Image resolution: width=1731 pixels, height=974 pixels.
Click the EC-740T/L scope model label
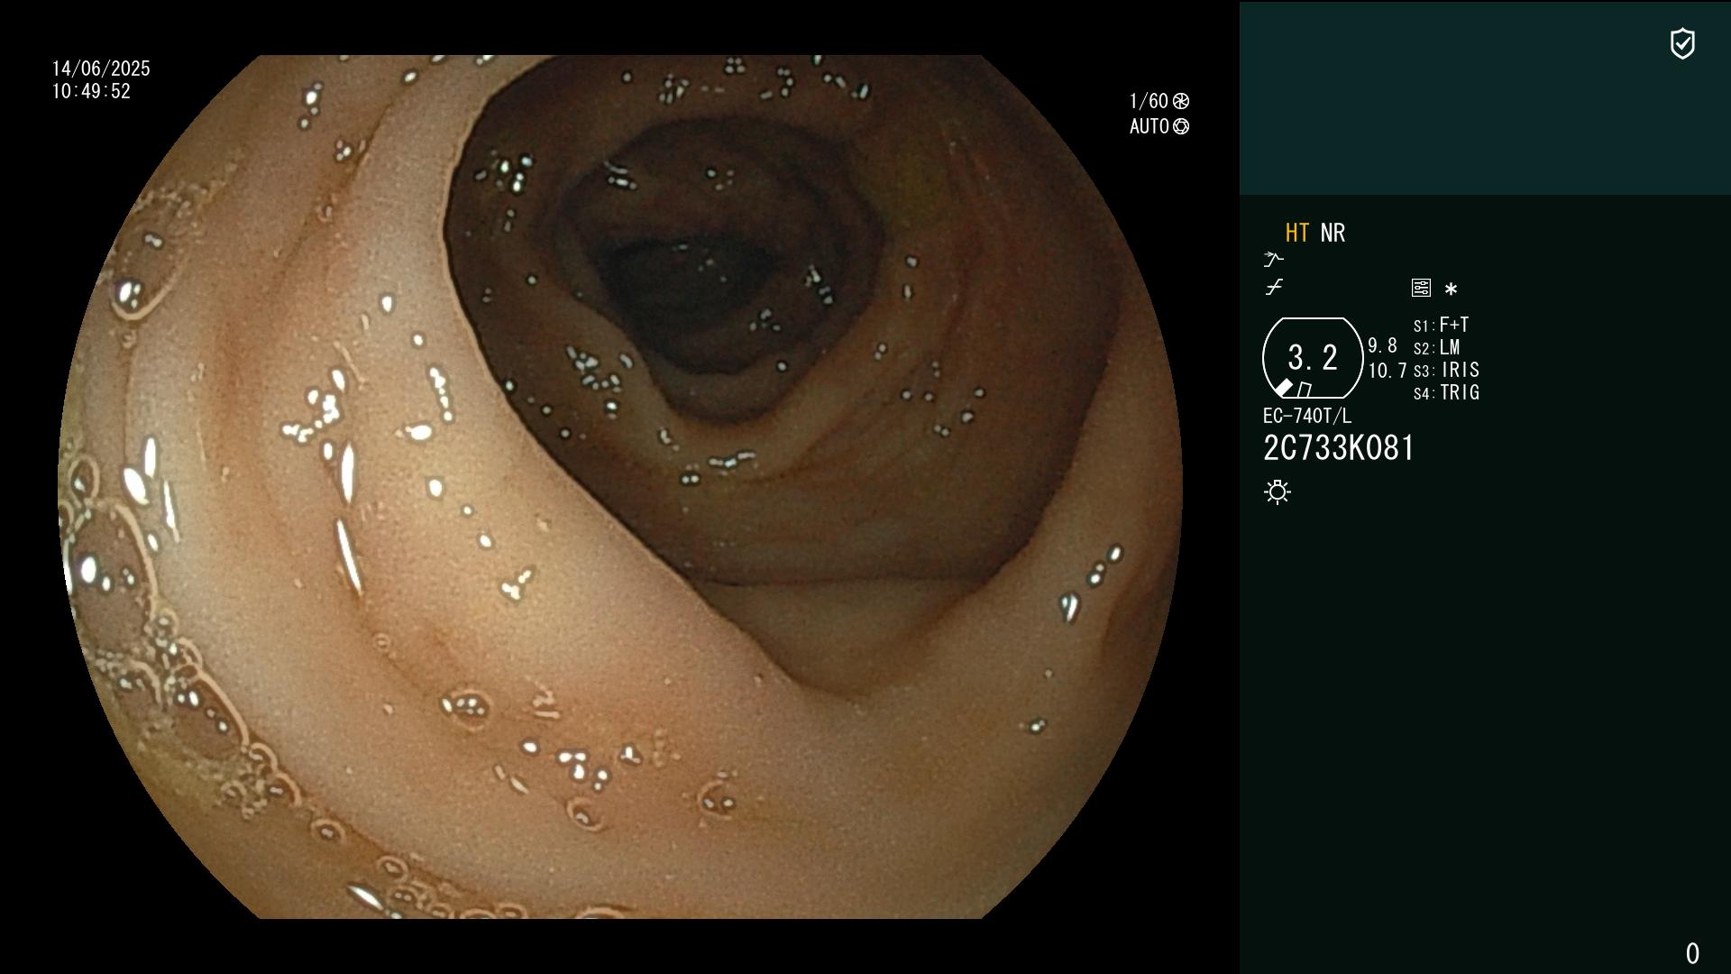(x=1307, y=416)
